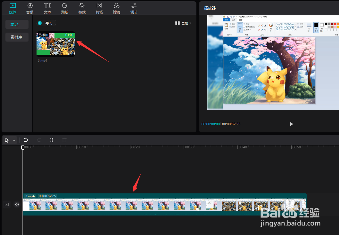Image resolution: width=339 pixels, height=235 pixels.
Task: Open the 贴纸 stickers tab
Action: 65,8
